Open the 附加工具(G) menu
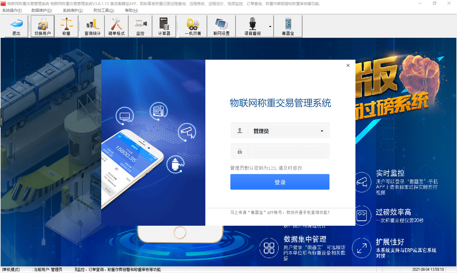The image size is (457, 273). (104, 10)
